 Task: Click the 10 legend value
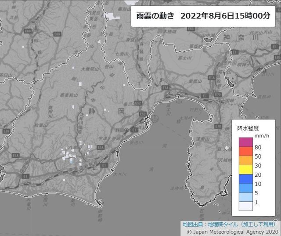[258, 184]
